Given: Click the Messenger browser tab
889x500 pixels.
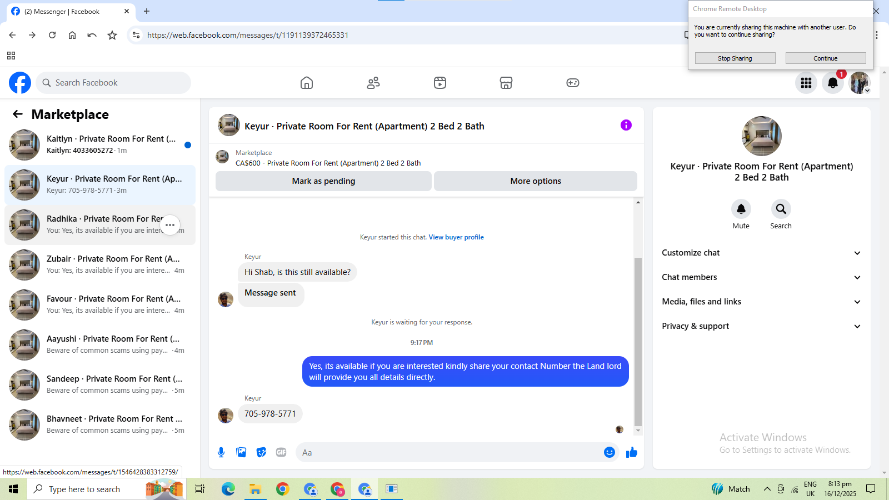Looking at the screenshot, I should 71,11.
